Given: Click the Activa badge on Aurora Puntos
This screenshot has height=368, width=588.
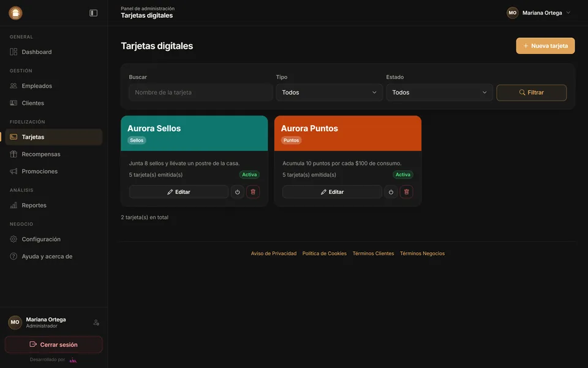Looking at the screenshot, I should [x=403, y=175].
